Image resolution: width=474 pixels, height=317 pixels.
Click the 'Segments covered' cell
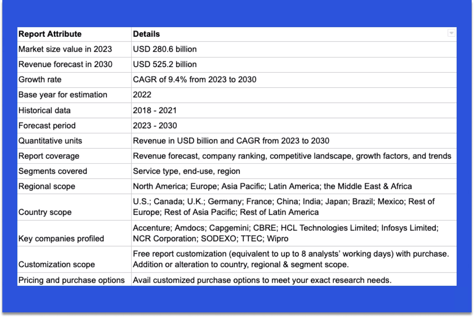pos(74,171)
